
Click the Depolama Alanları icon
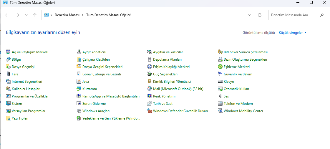tap(150, 59)
